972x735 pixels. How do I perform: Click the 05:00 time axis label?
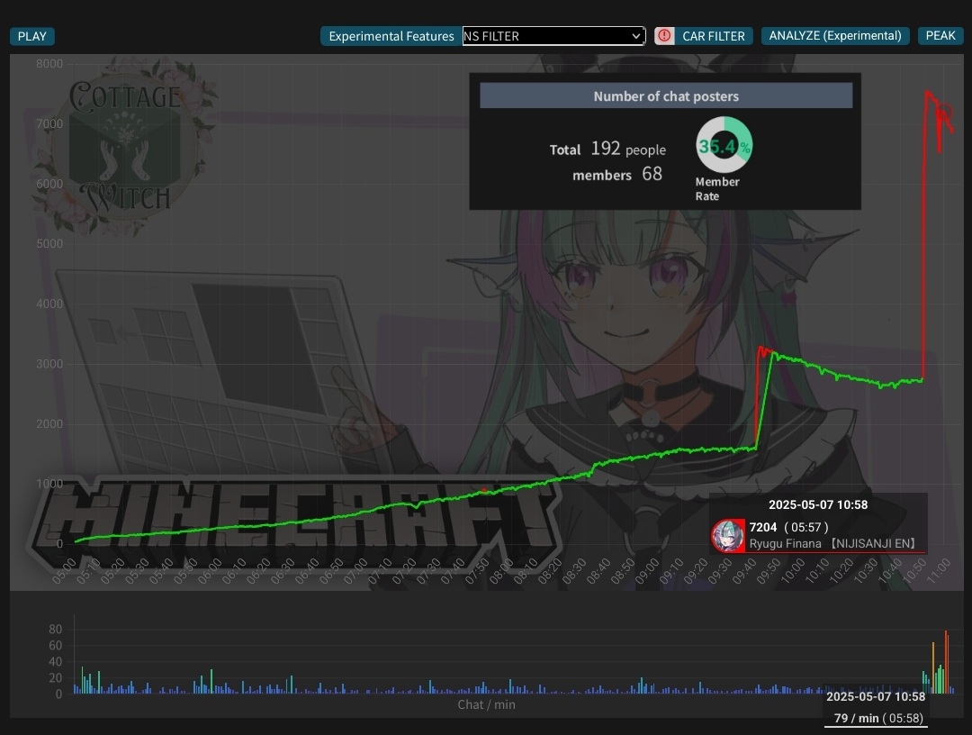[65, 571]
